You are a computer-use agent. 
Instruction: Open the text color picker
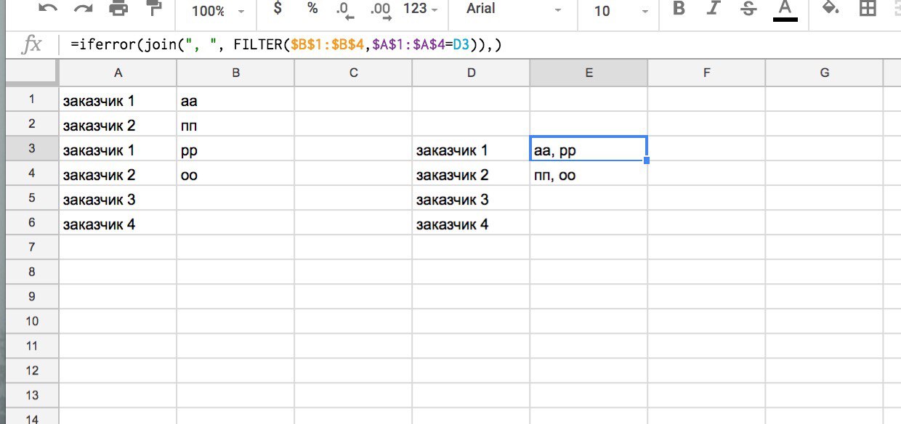785,10
